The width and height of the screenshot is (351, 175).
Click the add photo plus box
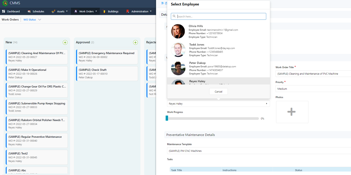click(x=292, y=112)
